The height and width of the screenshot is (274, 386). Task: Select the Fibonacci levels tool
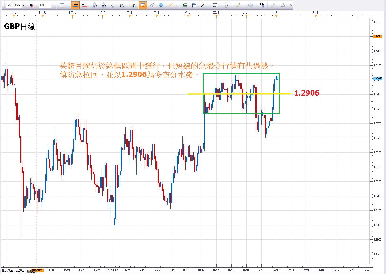pyautogui.click(x=215, y=5)
